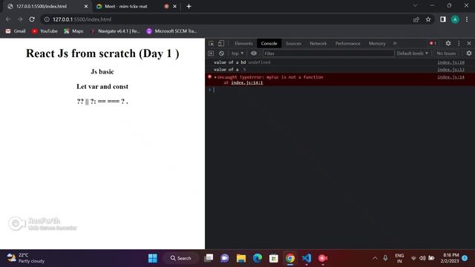This screenshot has width=475, height=267.
Task: Open the clock and date panel
Action: [x=450, y=258]
